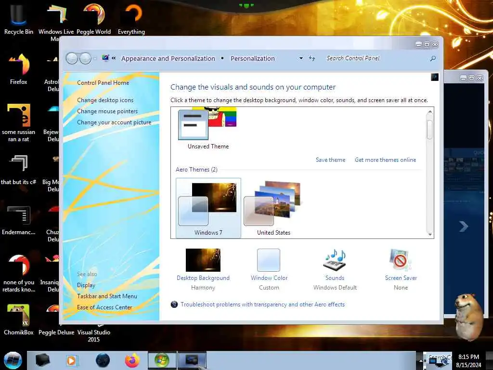Click the theme list scroll up arrow

point(430,112)
